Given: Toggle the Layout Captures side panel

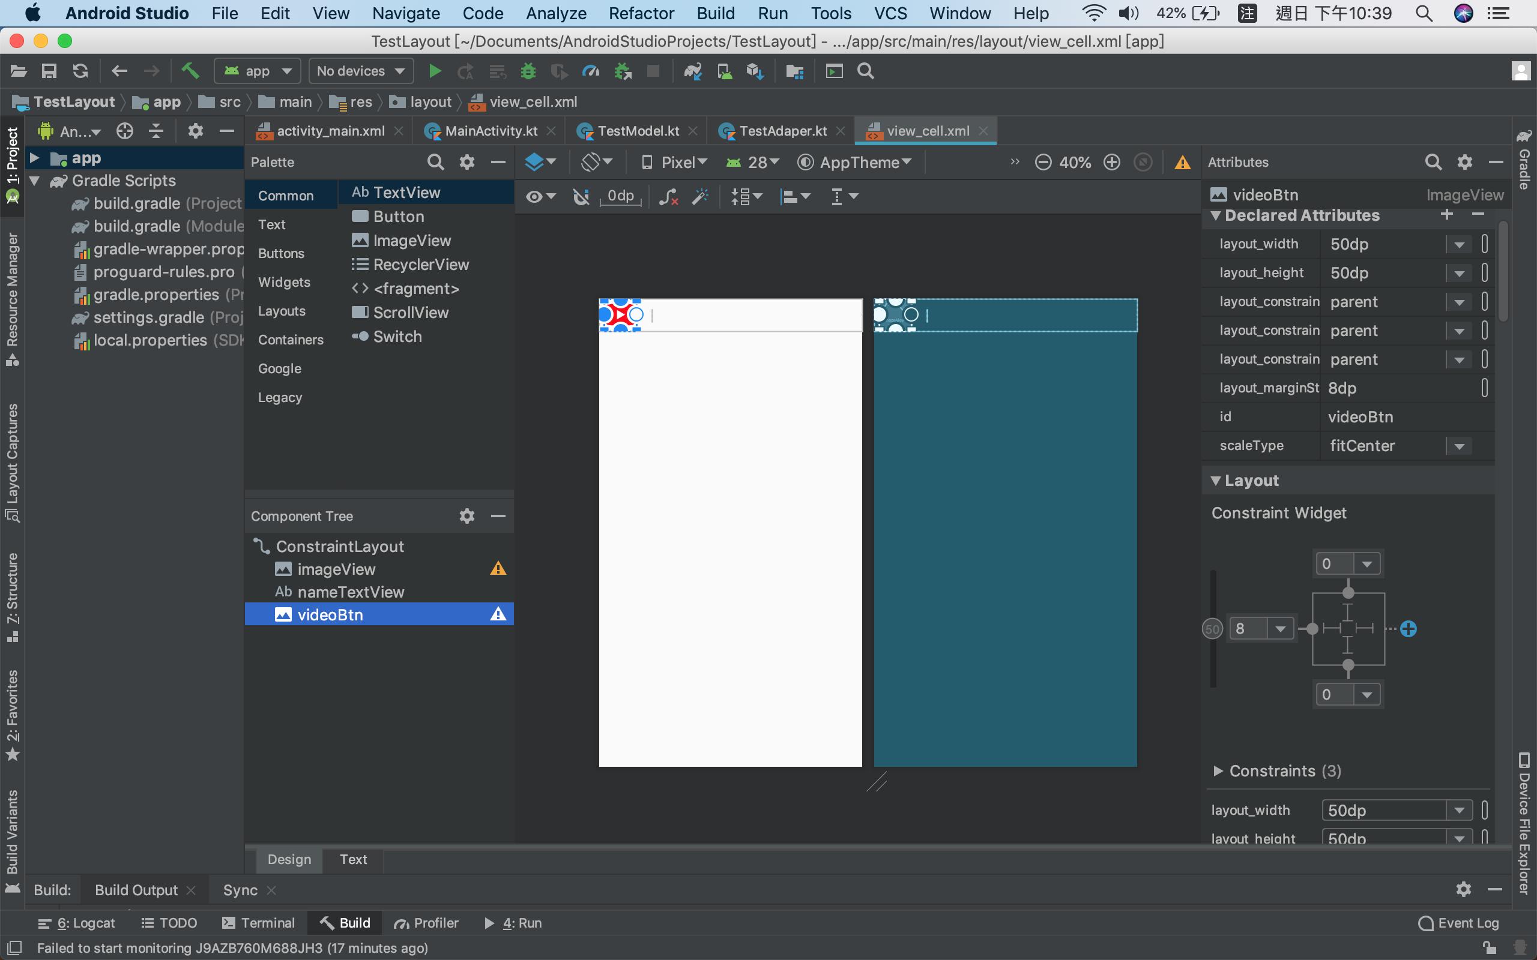Looking at the screenshot, I should pos(12,463).
